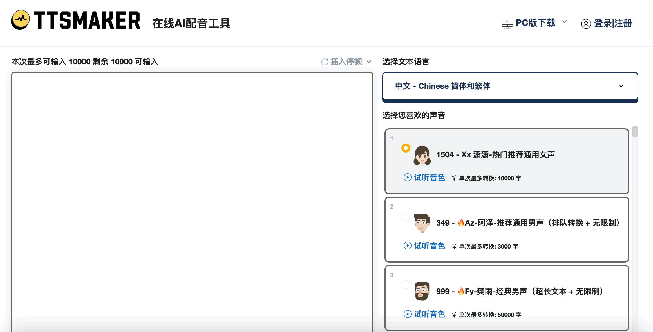Click 试听音色 for voice 1504
The height and width of the screenshot is (332, 653).
pyautogui.click(x=429, y=178)
